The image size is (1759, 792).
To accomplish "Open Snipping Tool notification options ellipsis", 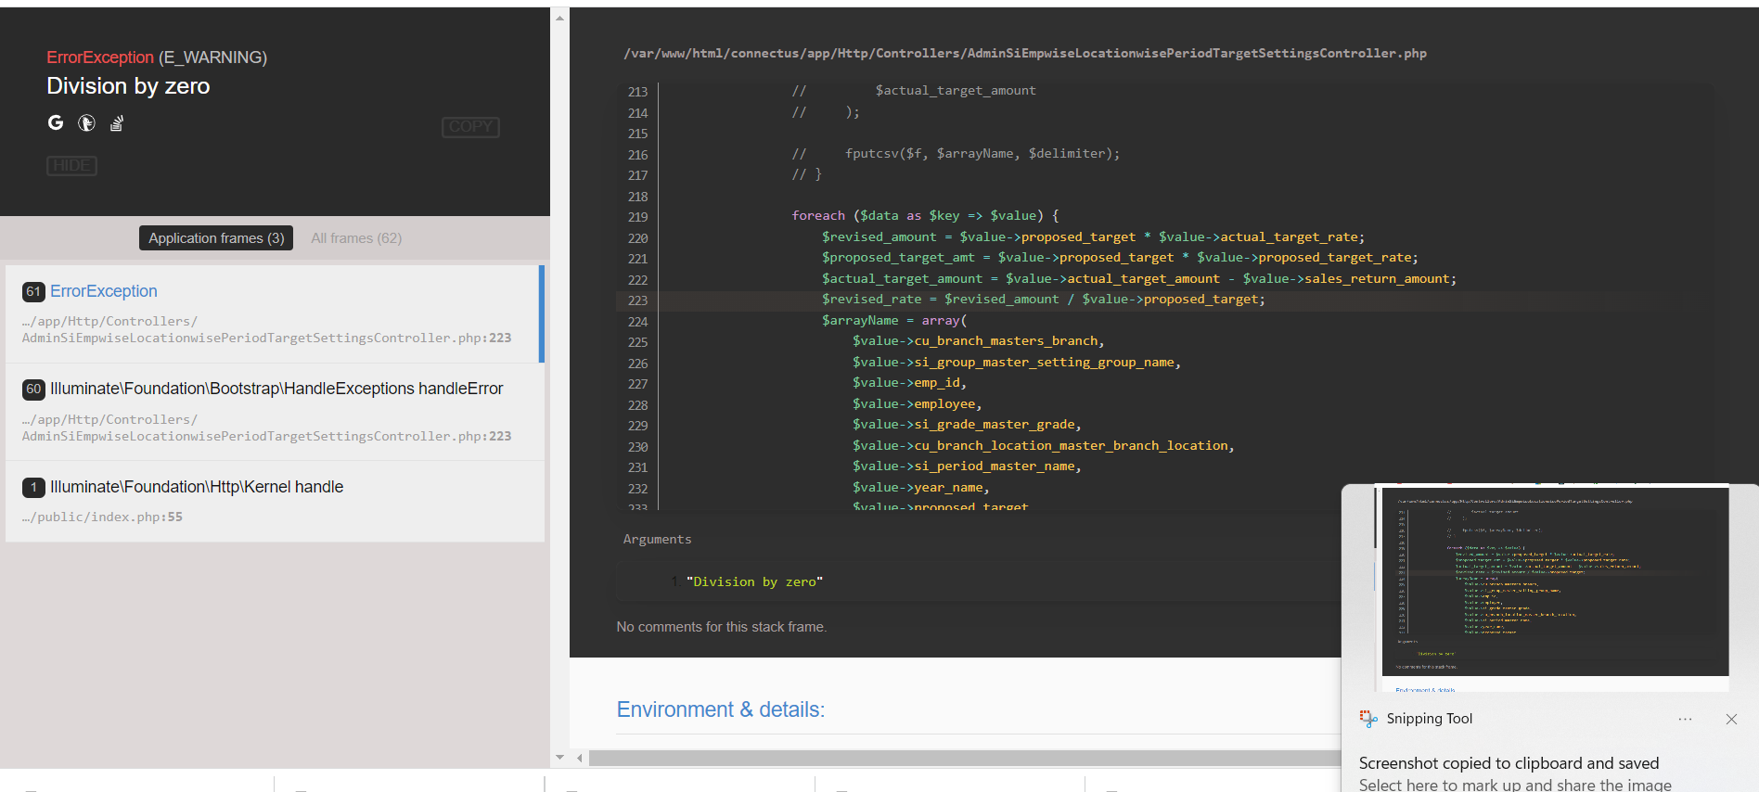I will [x=1685, y=720].
